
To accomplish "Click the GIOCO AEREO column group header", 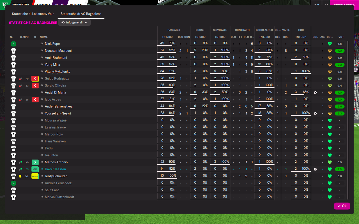I will coord(264,30).
